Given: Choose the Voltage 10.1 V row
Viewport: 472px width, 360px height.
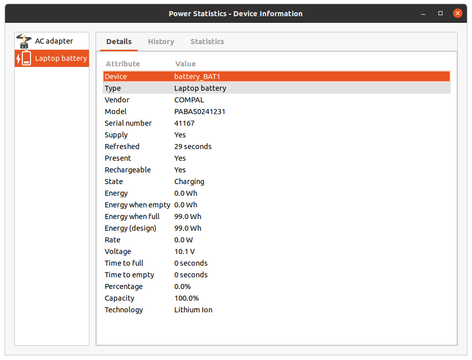Looking at the screenshot, I should (x=276, y=251).
